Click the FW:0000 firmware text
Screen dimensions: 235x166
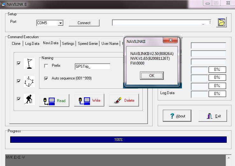(137, 63)
